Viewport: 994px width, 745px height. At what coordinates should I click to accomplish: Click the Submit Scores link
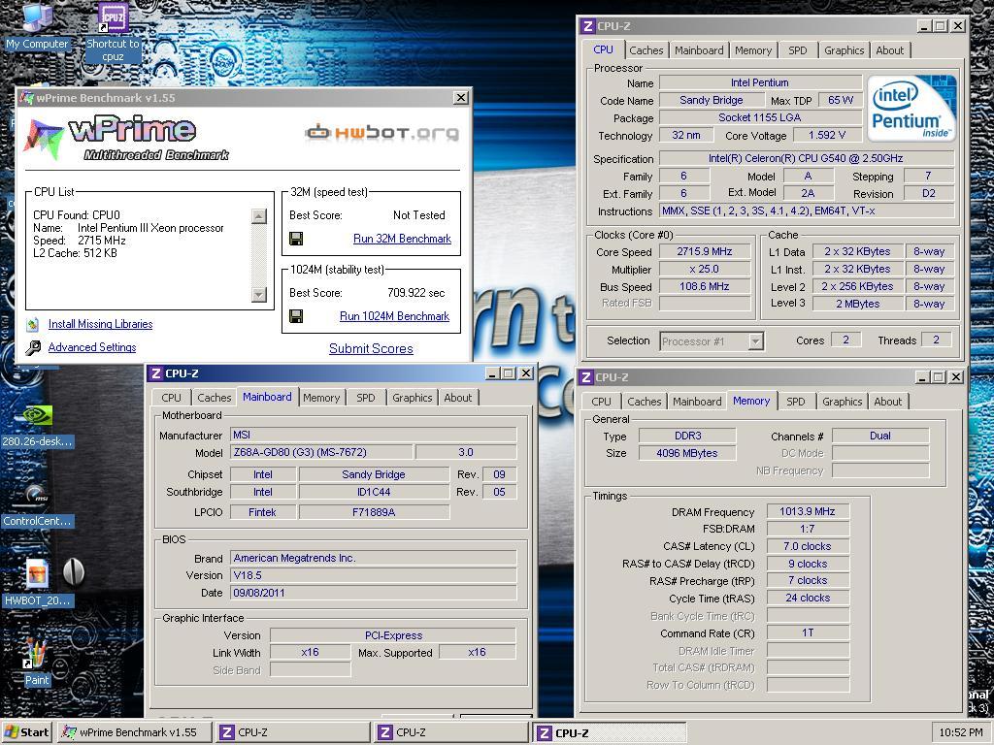(371, 348)
